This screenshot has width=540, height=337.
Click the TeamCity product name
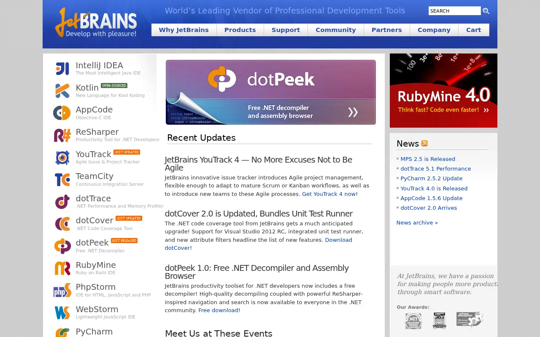tap(94, 176)
